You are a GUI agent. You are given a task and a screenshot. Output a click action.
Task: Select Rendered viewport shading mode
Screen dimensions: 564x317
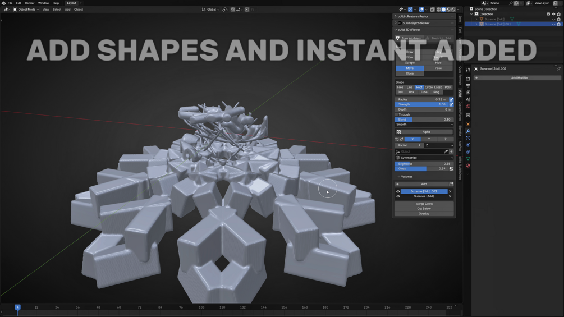[453, 10]
